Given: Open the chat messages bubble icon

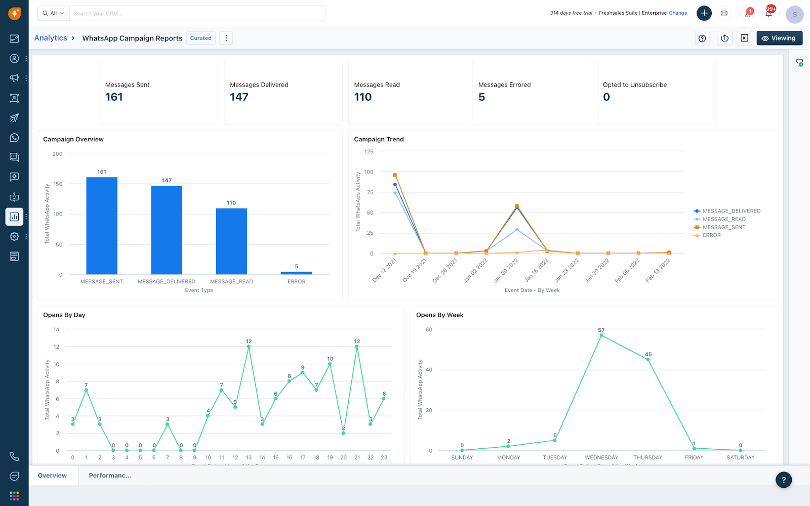Looking at the screenshot, I should click(x=14, y=476).
